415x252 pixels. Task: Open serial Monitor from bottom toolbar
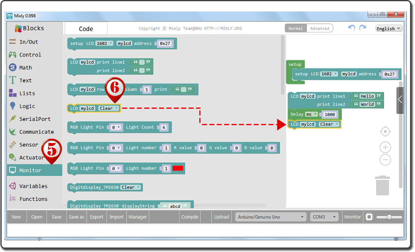[x=353, y=217]
